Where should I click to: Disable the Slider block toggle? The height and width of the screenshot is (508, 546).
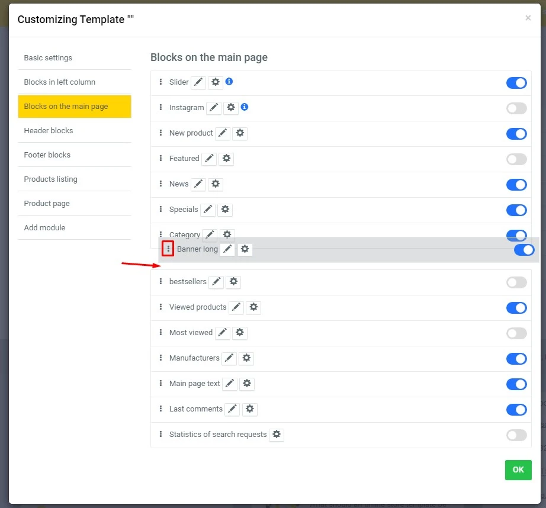[x=516, y=83]
